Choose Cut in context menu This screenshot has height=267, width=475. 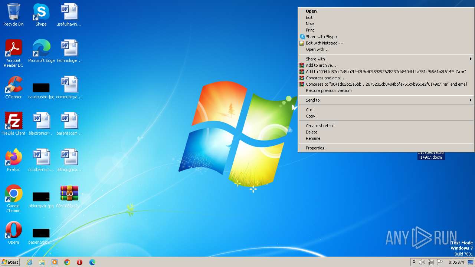pyautogui.click(x=386, y=110)
